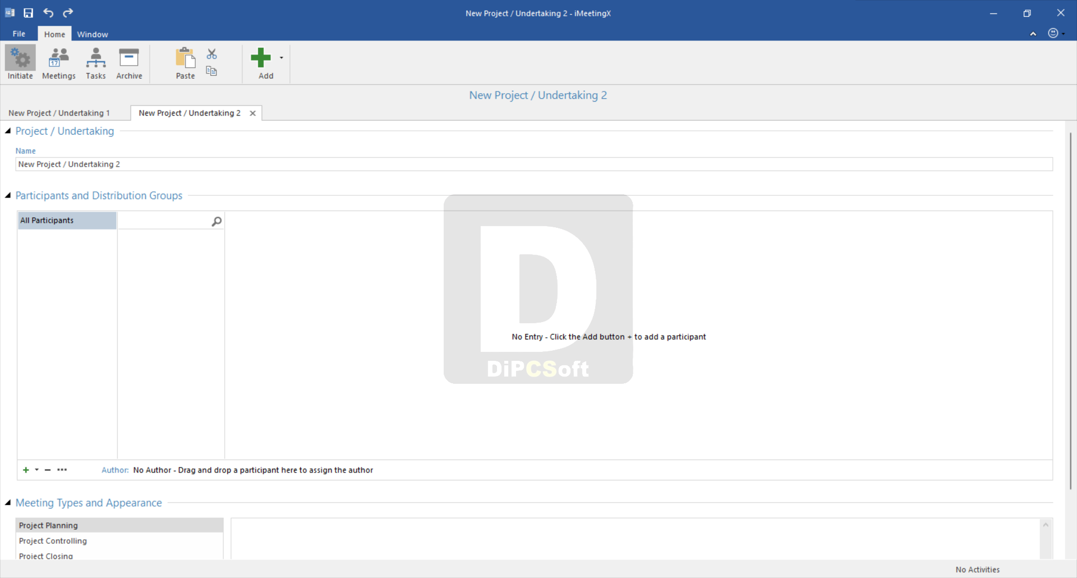Restore down the application window
The width and height of the screenshot is (1077, 578).
(x=1027, y=13)
